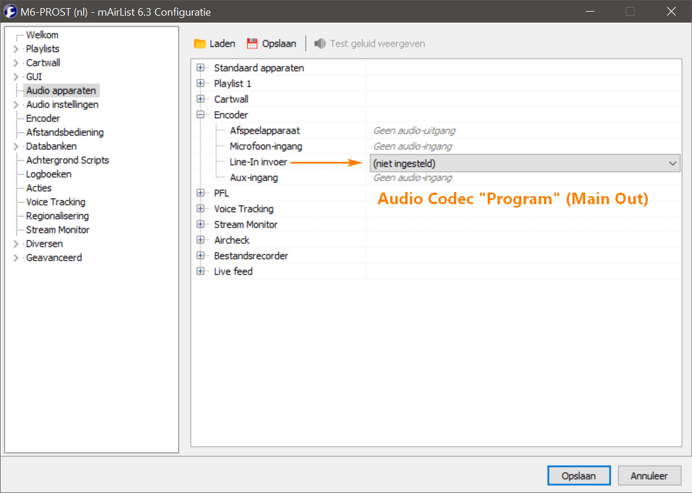692x493 pixels.
Task: Expand Geavanceerd sidebar node
Action: 16,258
